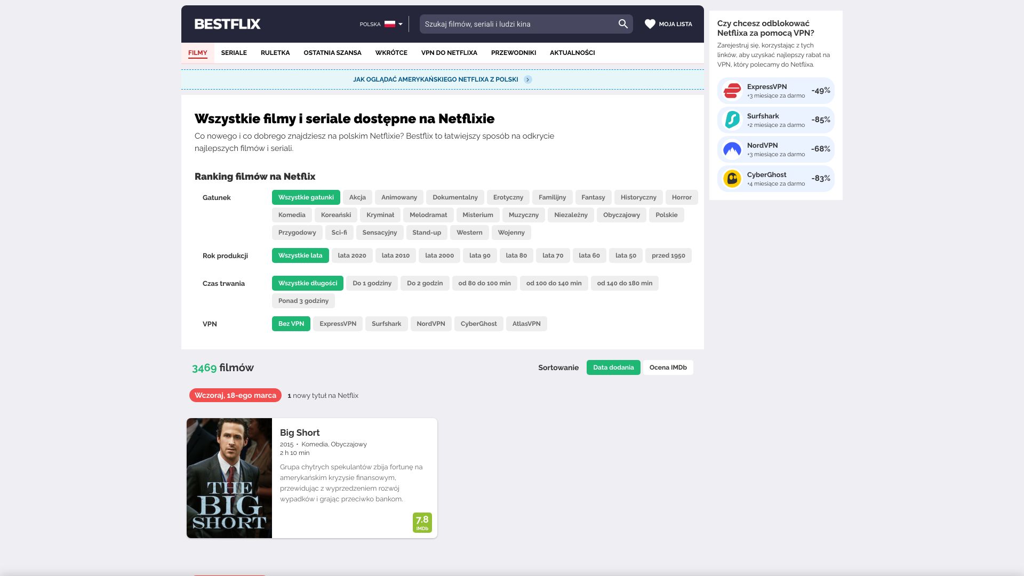This screenshot has width=1024, height=576.
Task: Select the Wszystkie lata filter
Action: 300,255
